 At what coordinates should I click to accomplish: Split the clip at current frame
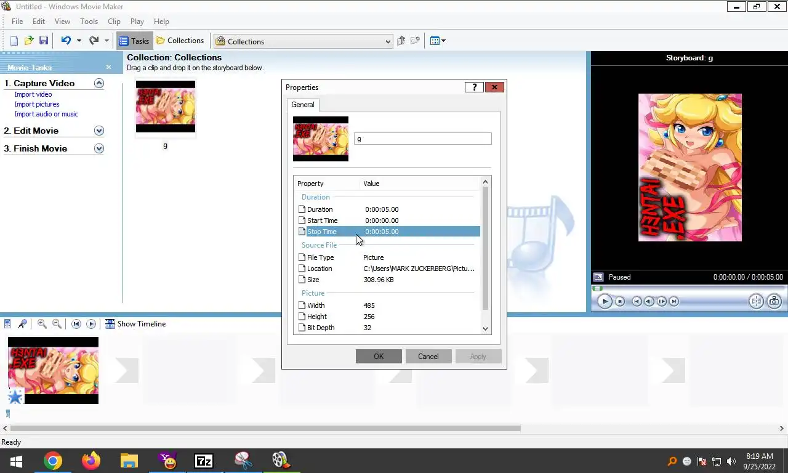(756, 301)
